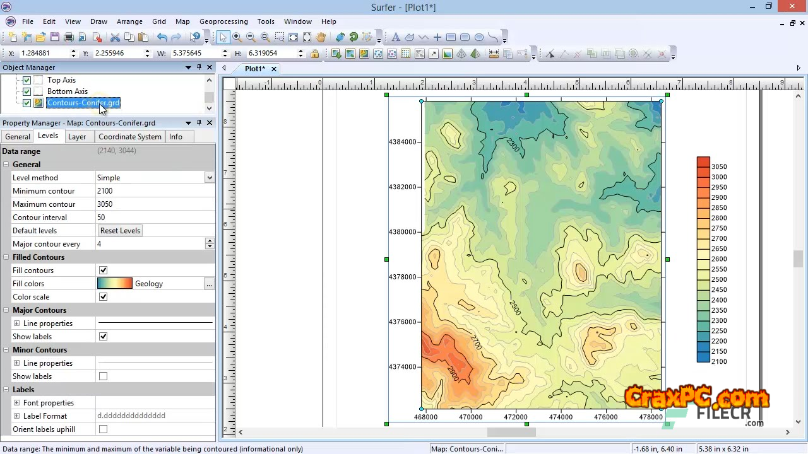Screen dimensions: 808x454
Task: Switch to the Coordinate System tab
Action: click(x=129, y=137)
